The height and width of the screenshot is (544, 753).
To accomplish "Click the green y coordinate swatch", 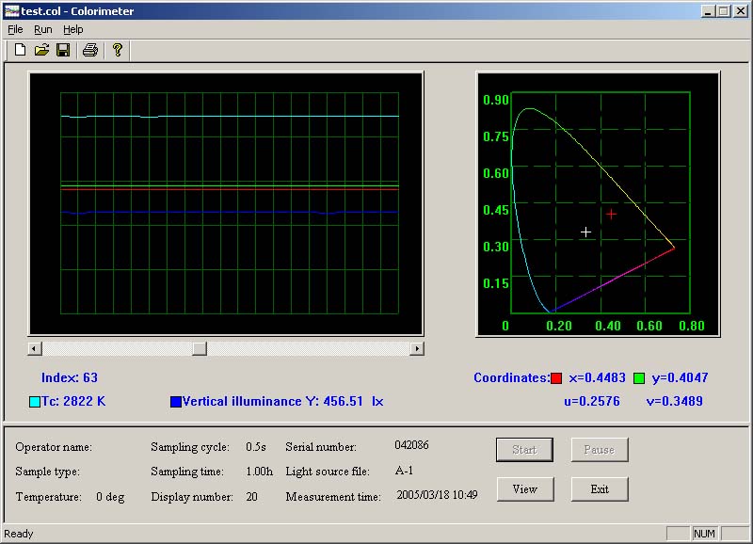I will (x=639, y=378).
